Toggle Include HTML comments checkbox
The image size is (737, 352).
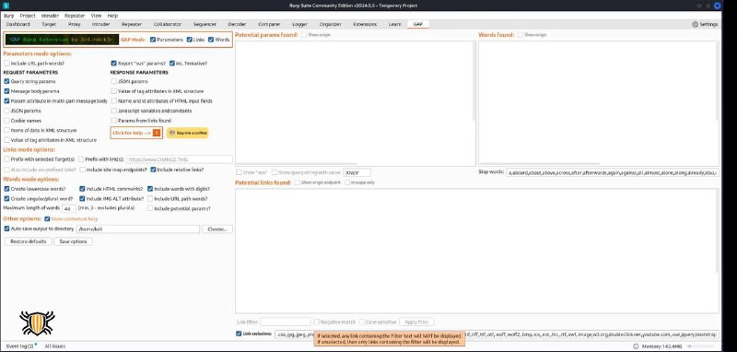(x=82, y=189)
